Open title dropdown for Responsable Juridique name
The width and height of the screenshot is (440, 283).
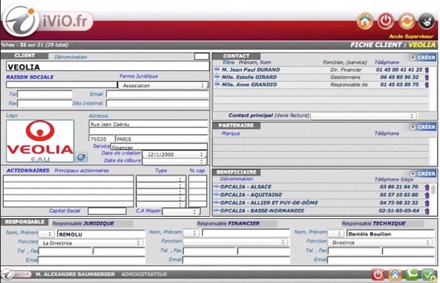click(47, 234)
